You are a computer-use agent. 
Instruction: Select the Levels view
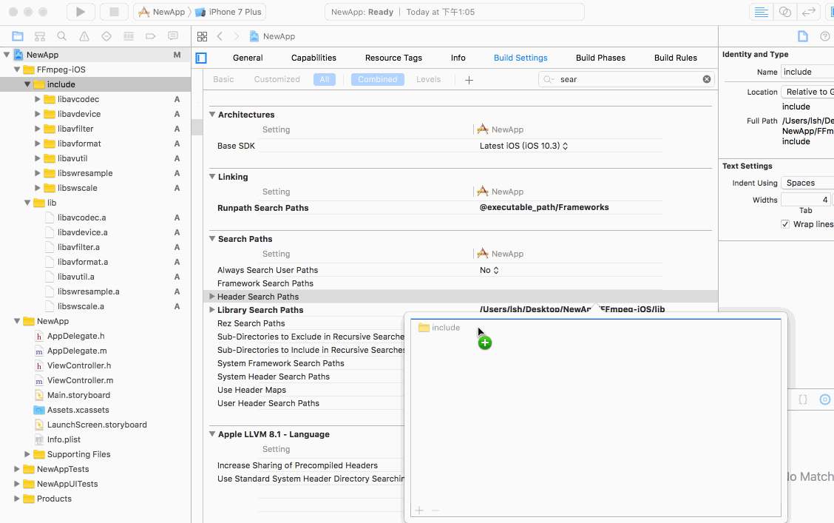coord(429,79)
